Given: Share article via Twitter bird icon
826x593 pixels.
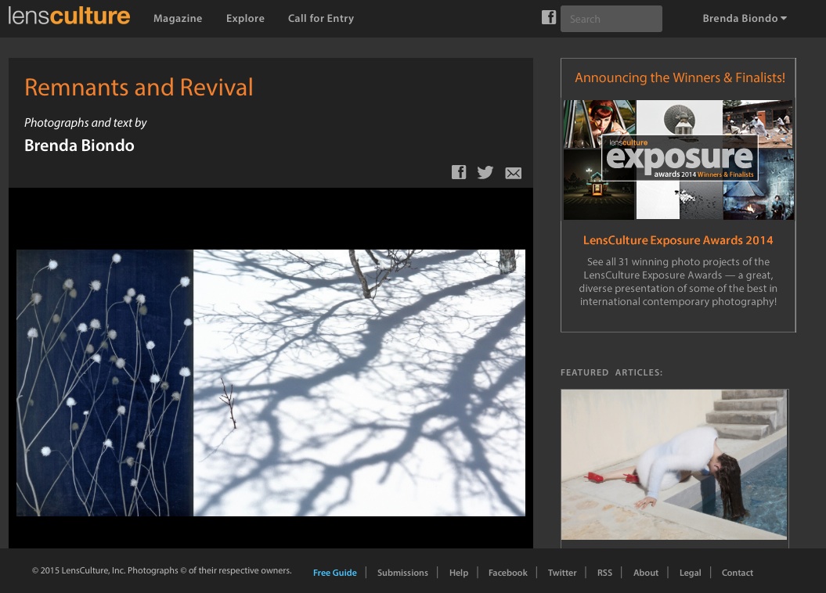Looking at the screenshot, I should 485,172.
